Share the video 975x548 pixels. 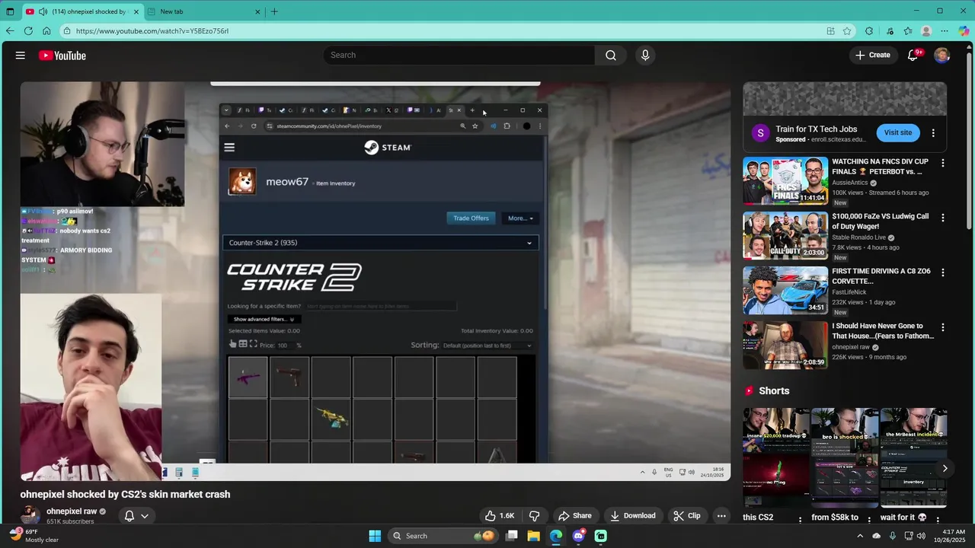575,515
